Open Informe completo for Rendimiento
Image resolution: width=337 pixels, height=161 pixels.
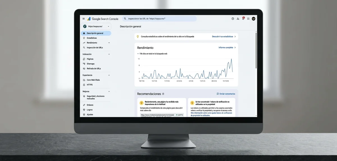tap(226, 48)
